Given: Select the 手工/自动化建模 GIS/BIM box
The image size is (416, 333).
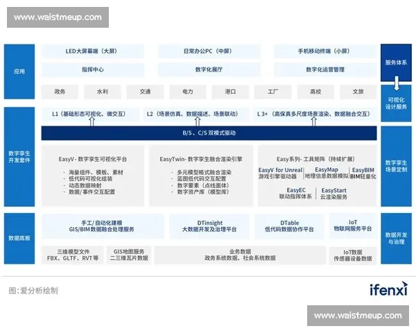Looking at the screenshot, I should pos(103,226).
